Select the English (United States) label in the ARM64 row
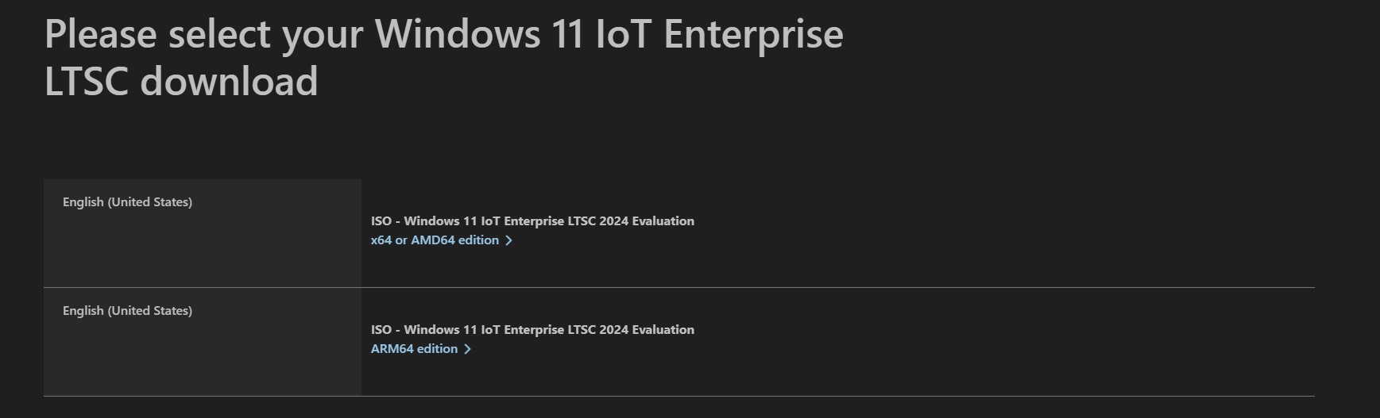 click(127, 311)
